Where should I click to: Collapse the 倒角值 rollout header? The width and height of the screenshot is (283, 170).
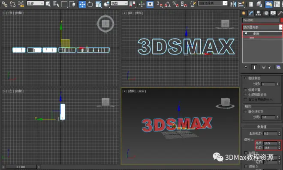point(262,127)
